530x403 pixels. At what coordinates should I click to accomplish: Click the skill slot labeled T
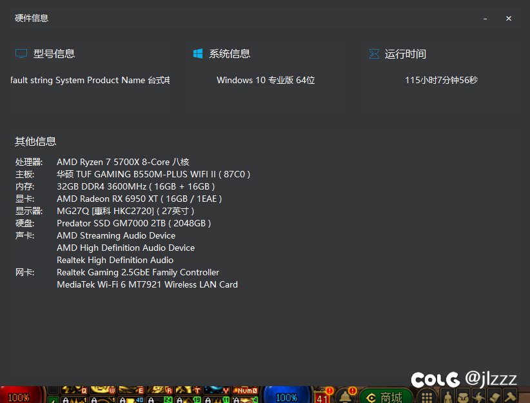188,391
